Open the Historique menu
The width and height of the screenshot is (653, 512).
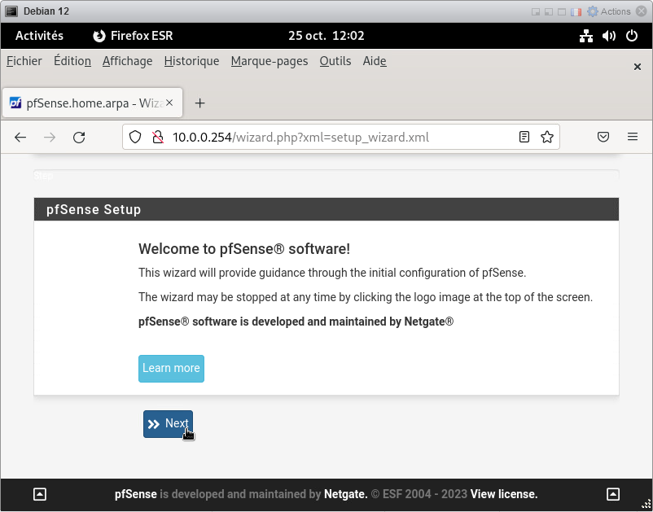pos(191,61)
